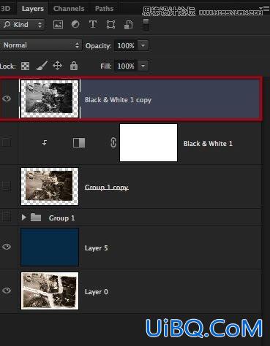The height and width of the screenshot is (346, 270).
Task: Filter for type layers icon
Action: pos(93,24)
